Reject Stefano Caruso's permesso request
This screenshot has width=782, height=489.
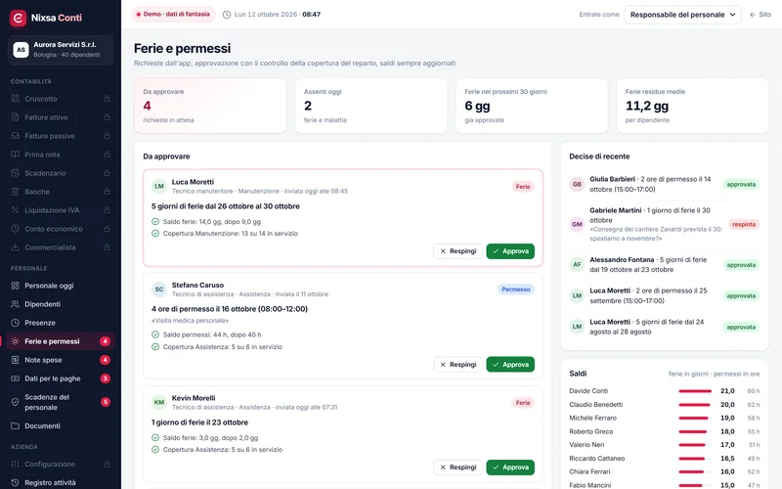[x=457, y=364]
